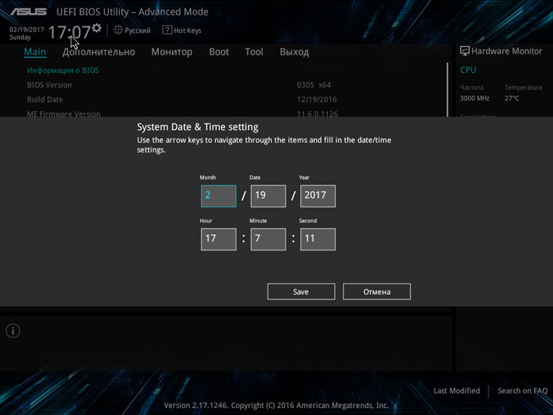The image size is (553, 415).
Task: Click the Build Date row label
Action: tap(45, 99)
